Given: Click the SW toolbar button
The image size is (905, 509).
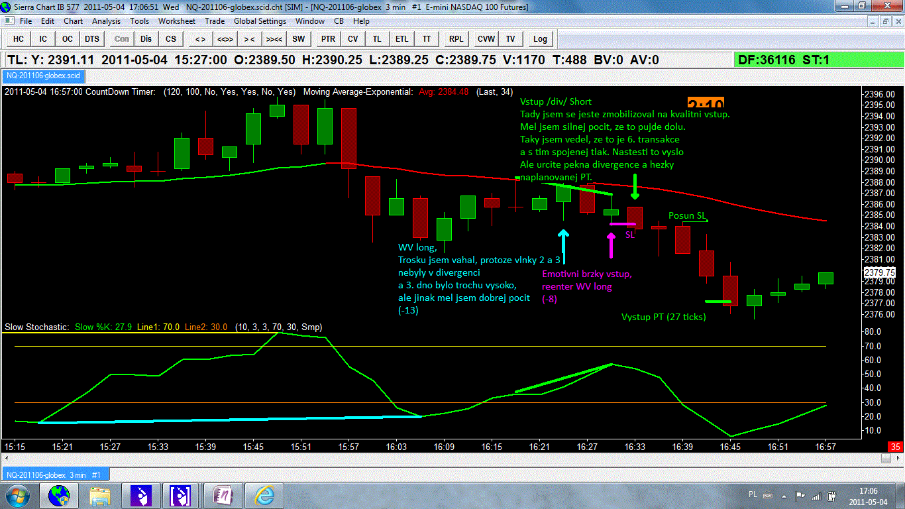Looking at the screenshot, I should pos(299,39).
